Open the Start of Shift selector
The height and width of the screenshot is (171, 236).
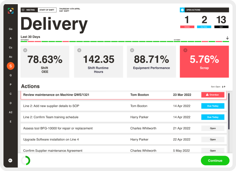pos(48,10)
